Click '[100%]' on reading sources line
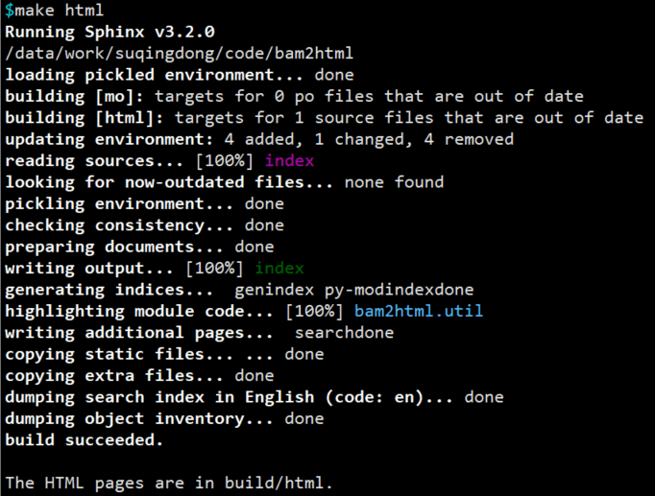655x496 pixels. [225, 161]
